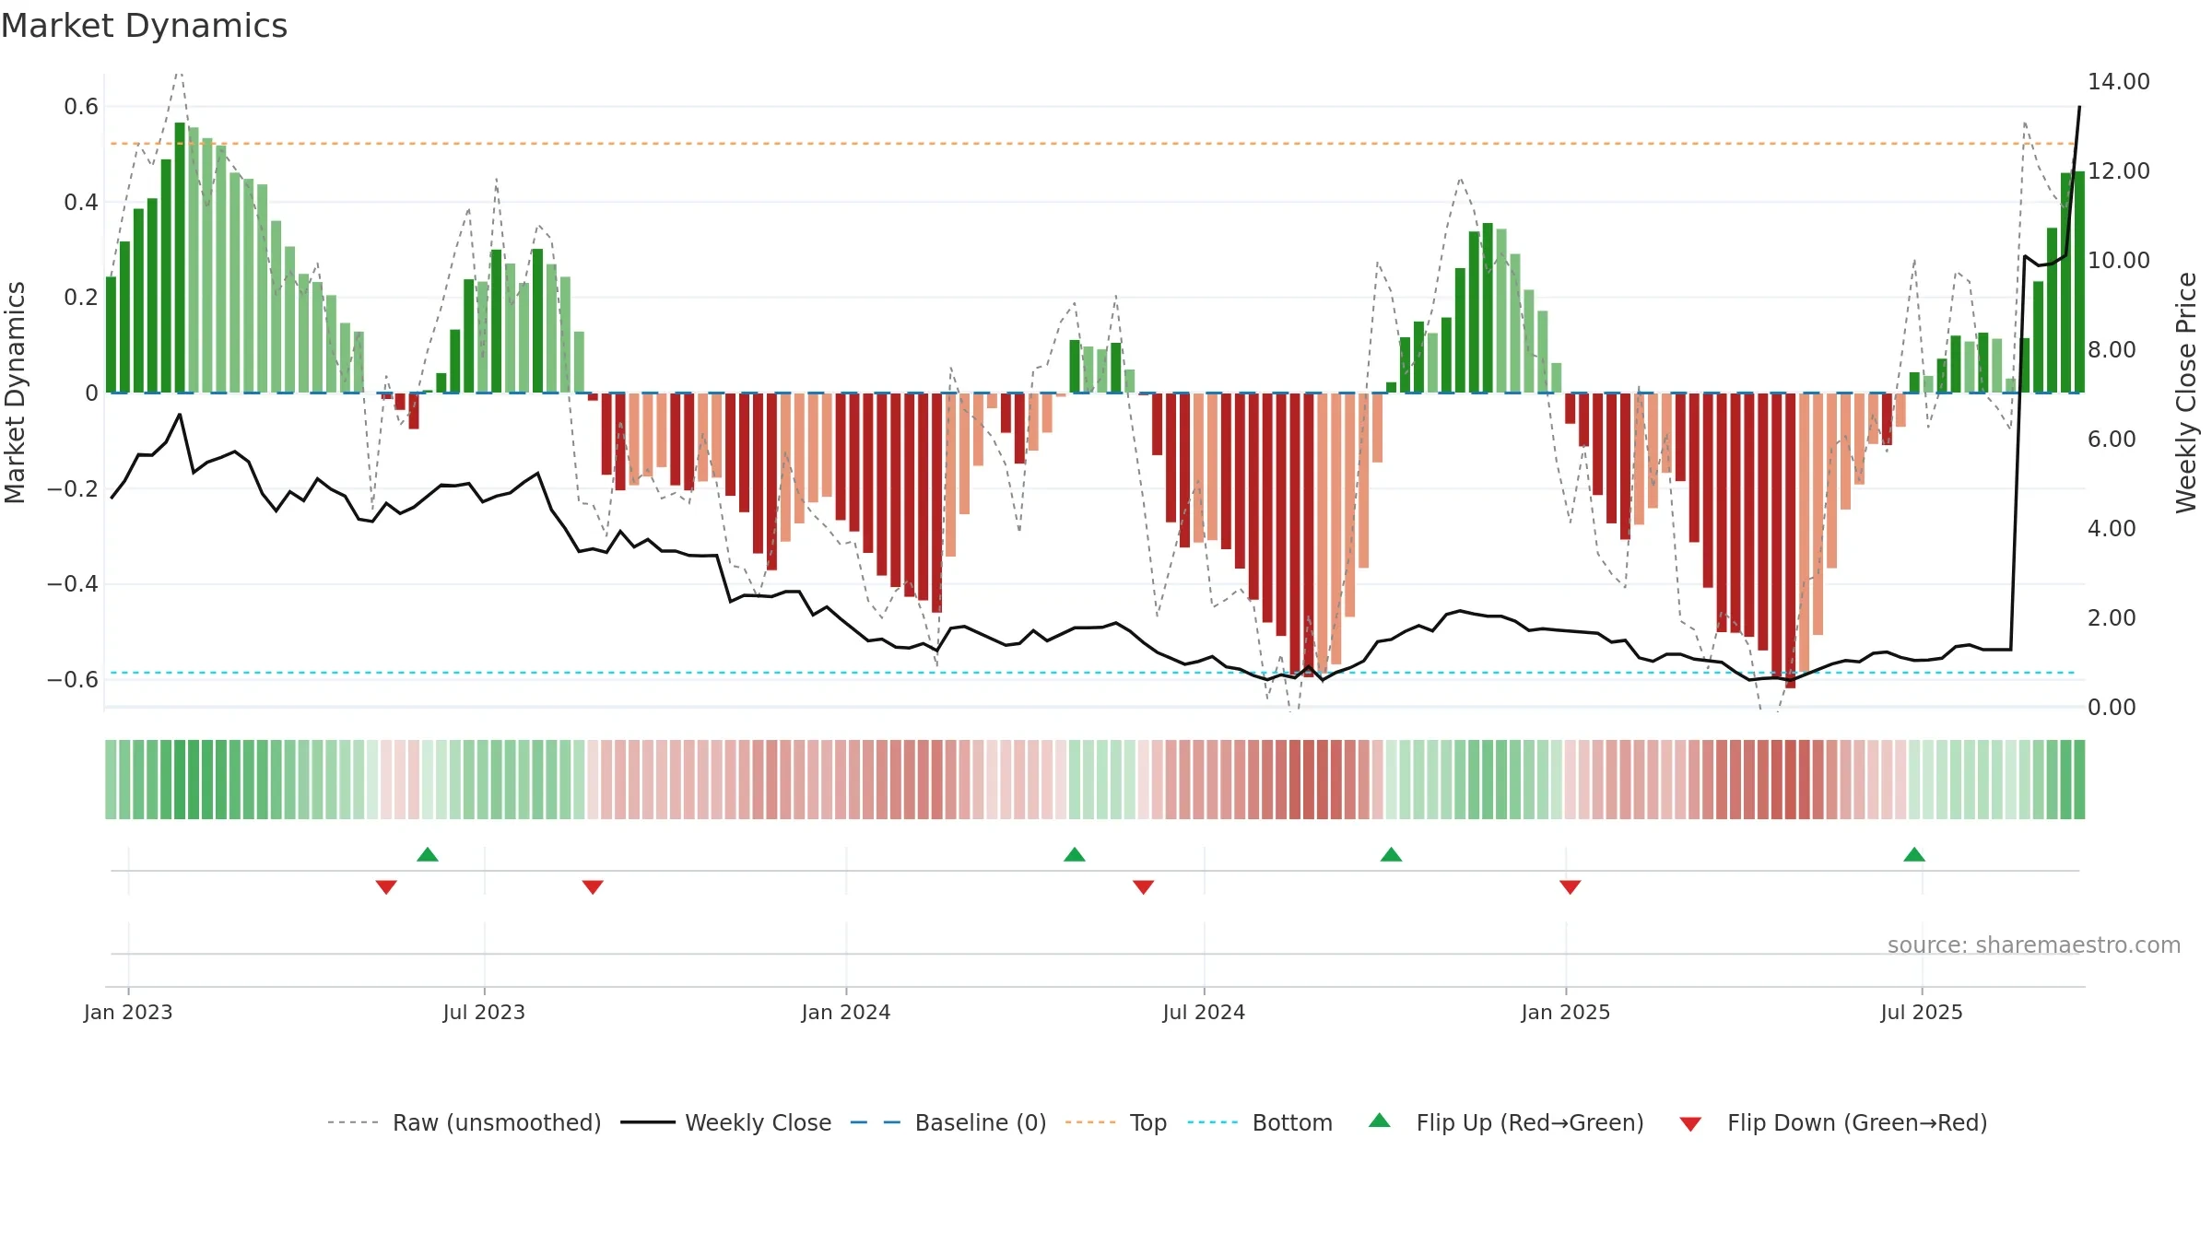Click the Market Dynamics chart title
The image size is (2212, 1244).
tap(145, 26)
